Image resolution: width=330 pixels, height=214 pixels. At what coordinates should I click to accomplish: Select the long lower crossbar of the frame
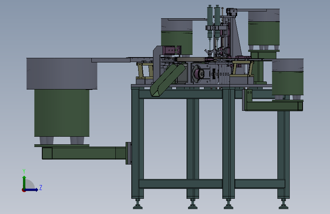point(180,184)
